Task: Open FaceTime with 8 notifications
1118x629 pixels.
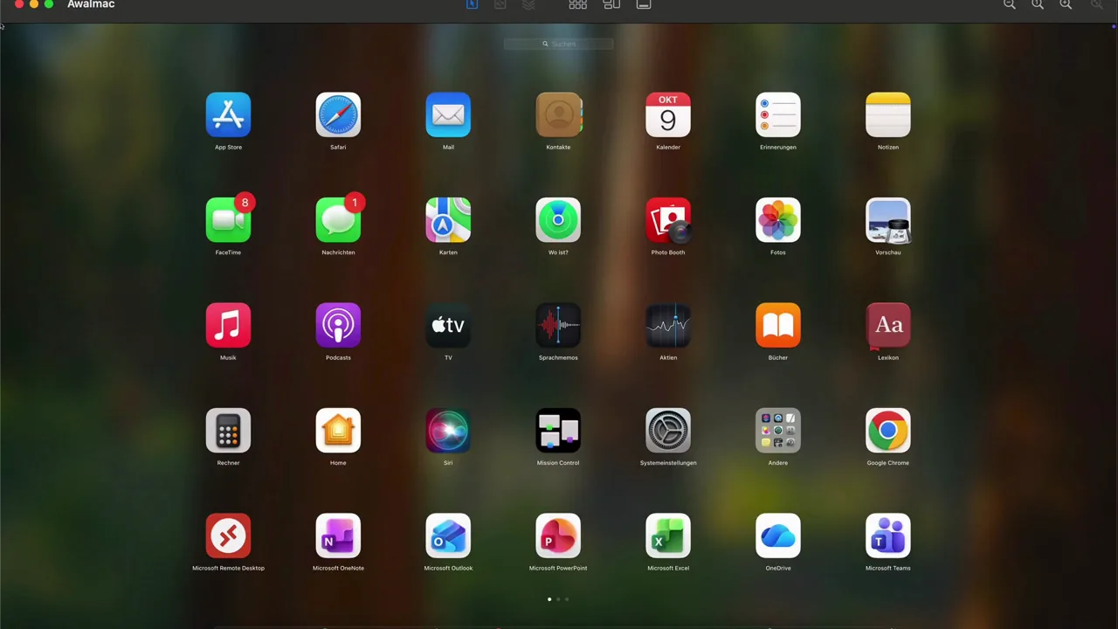Action: [228, 220]
